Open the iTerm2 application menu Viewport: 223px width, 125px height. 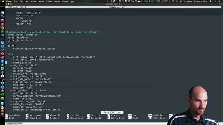coord(9,1)
